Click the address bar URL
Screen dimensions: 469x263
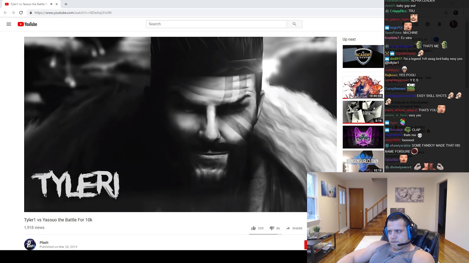[x=73, y=12]
